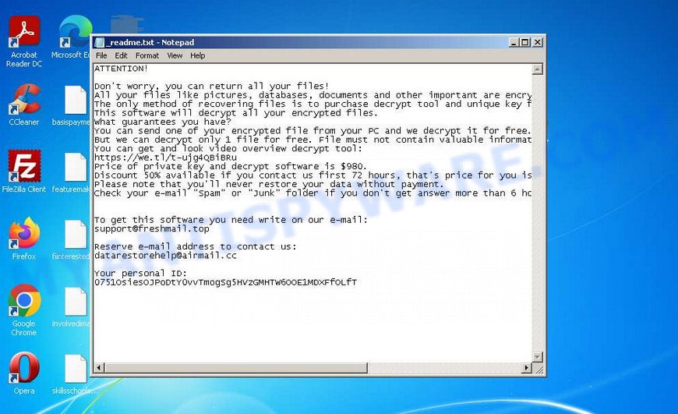Minimize the _readme.txt Notepad window
This screenshot has height=414, width=678.
click(x=514, y=42)
